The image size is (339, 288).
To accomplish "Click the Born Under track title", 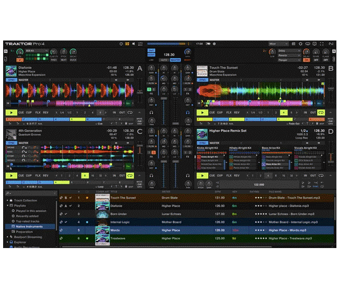I will coord(118,214).
